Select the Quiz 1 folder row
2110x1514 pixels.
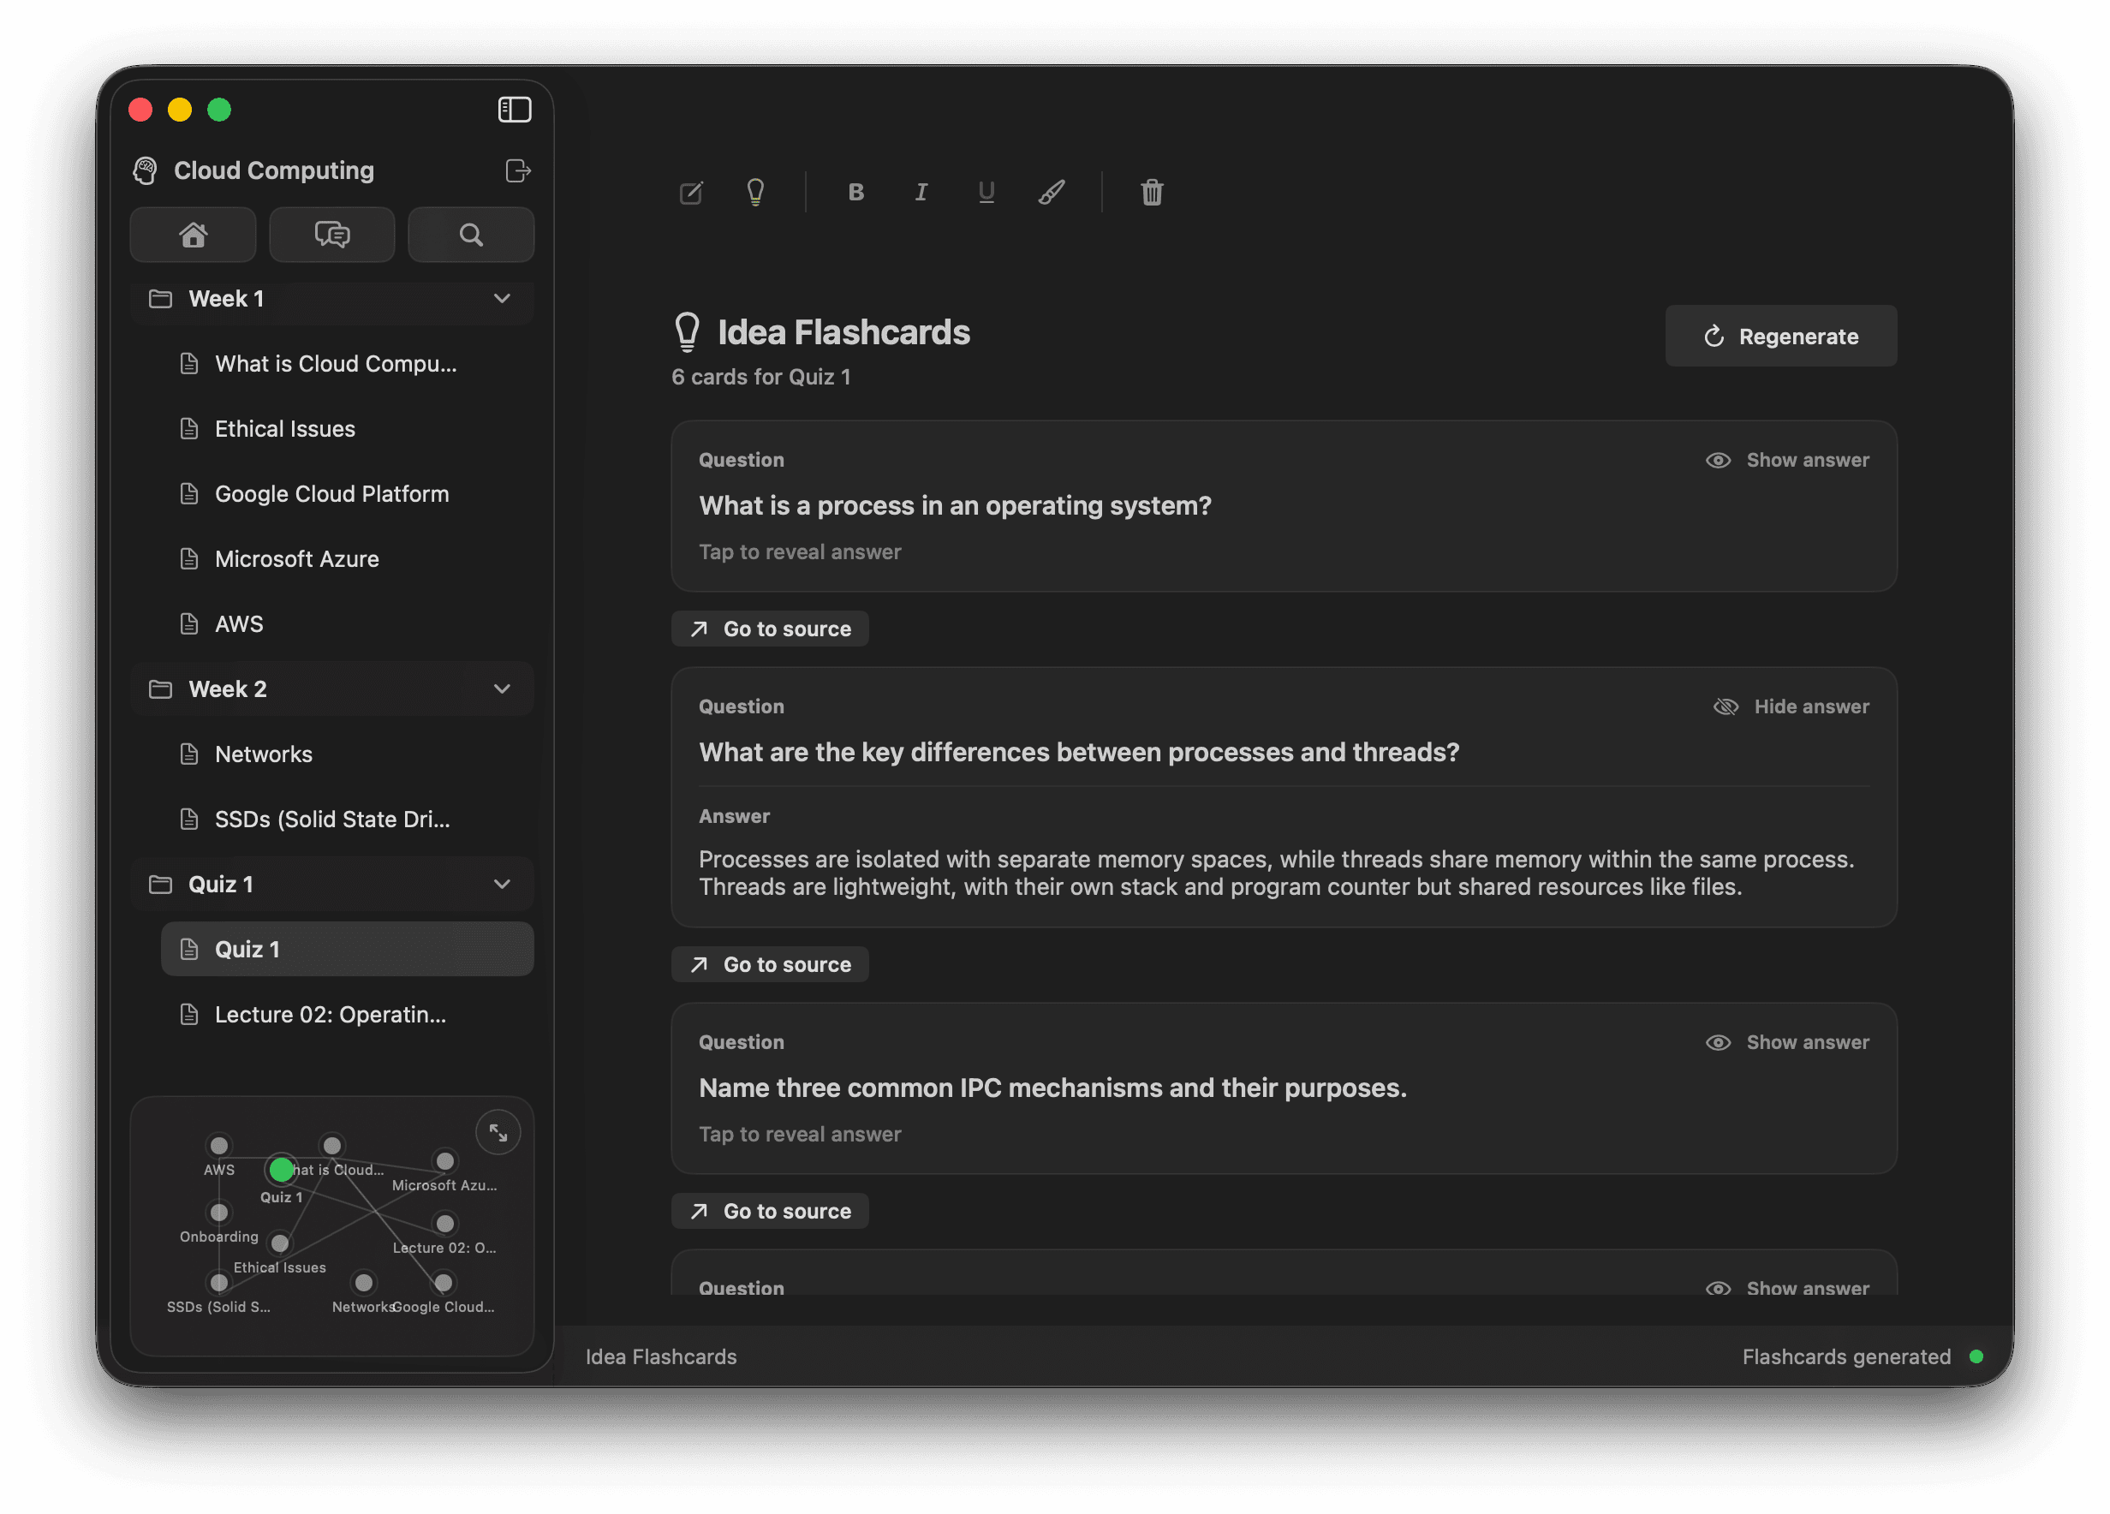tap(332, 885)
